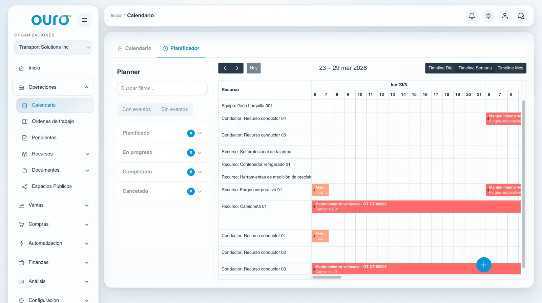The height and width of the screenshot is (303, 542).
Task: Focus the Buscar filtros search field
Action: click(x=162, y=88)
